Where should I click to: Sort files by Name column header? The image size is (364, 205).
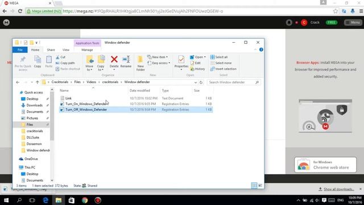tap(93, 91)
